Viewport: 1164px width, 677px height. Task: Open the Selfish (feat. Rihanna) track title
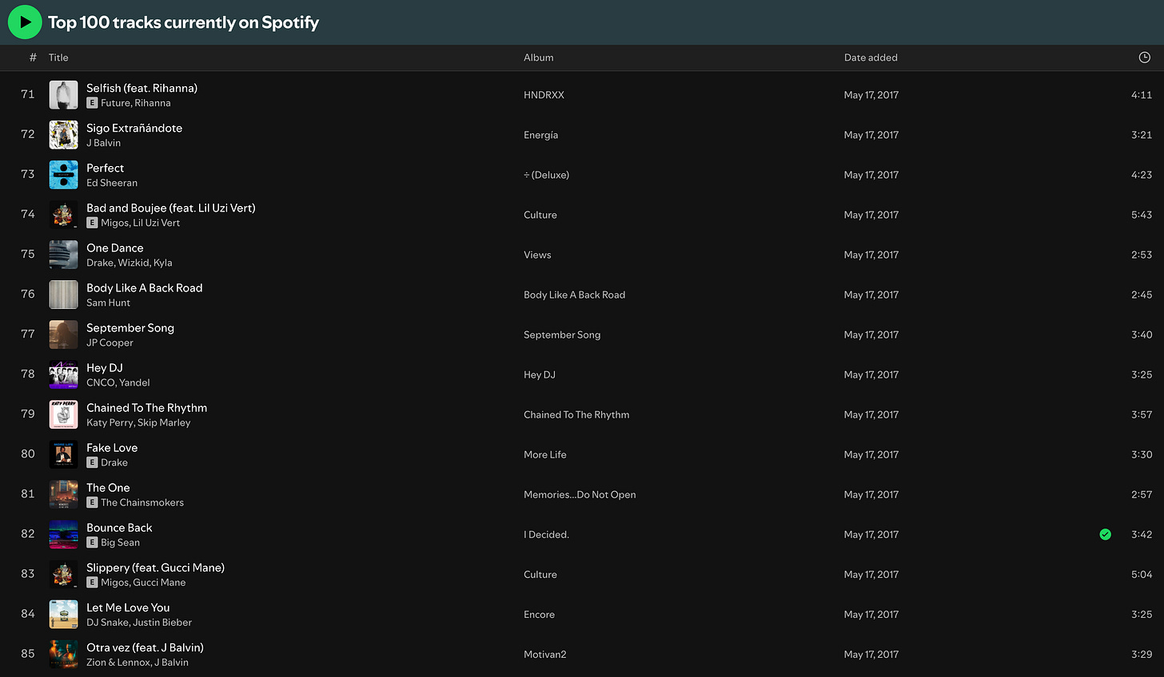tap(142, 88)
